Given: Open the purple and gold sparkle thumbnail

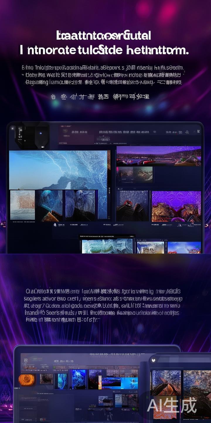Looking at the screenshot, I should point(176,206).
